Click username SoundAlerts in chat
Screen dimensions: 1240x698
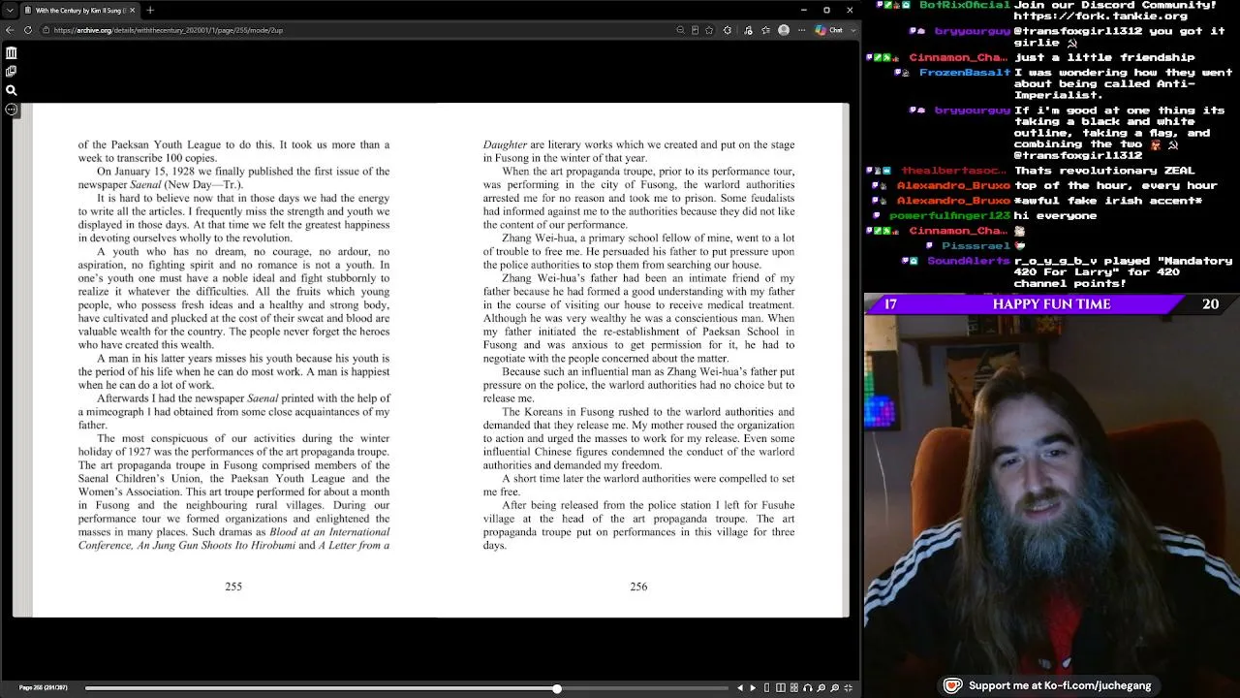pos(969,262)
